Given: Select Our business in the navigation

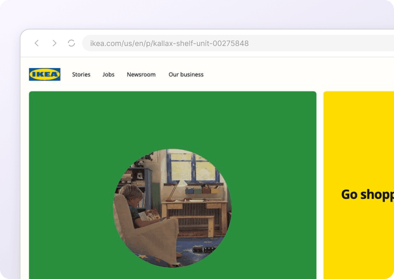Looking at the screenshot, I should tap(186, 74).
